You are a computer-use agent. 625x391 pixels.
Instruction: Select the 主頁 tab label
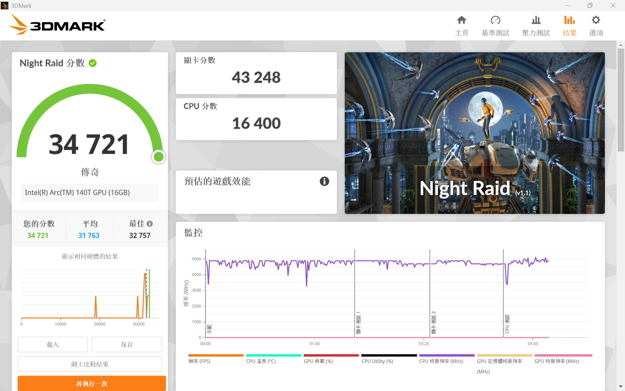(x=461, y=33)
